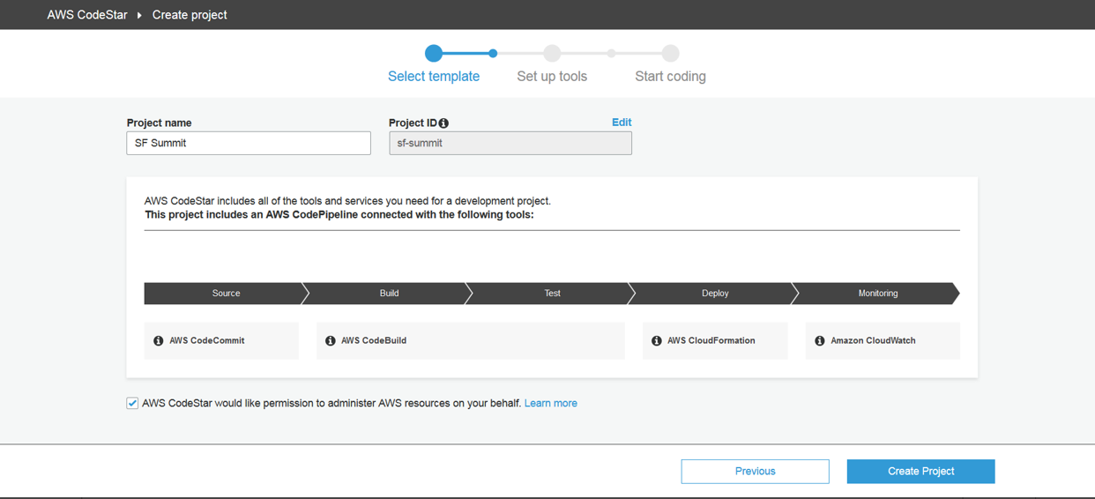
Task: Click Edit link for Project ID
Action: tap(622, 123)
